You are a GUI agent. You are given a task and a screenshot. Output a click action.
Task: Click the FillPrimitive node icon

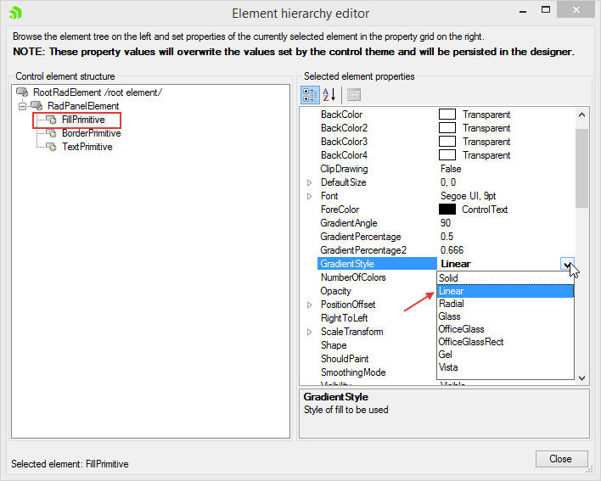51,120
